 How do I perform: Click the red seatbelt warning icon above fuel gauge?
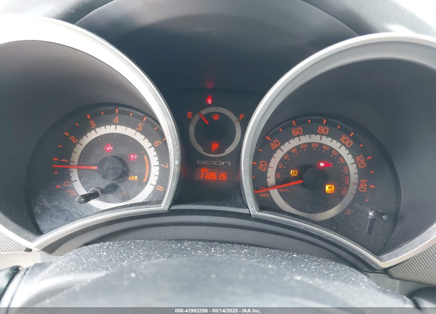[x=209, y=99]
